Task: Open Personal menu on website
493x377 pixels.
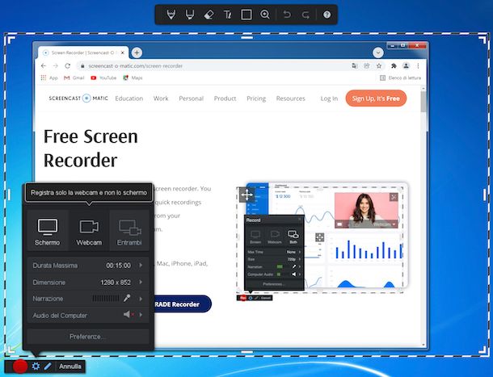Action: (192, 98)
